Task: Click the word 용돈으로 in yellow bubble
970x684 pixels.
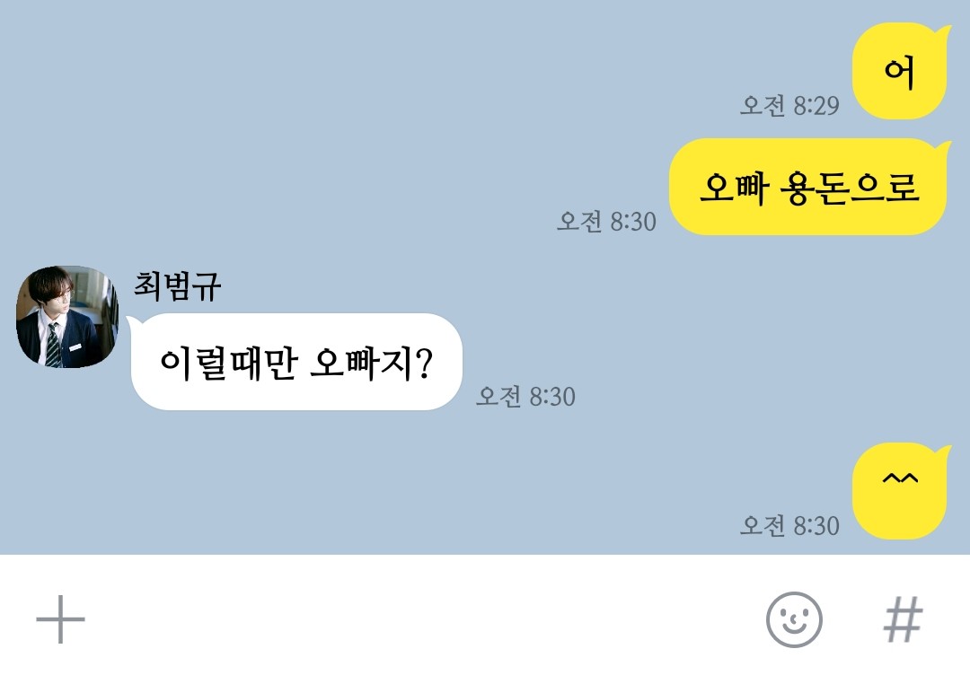Action: pyautogui.click(x=850, y=187)
